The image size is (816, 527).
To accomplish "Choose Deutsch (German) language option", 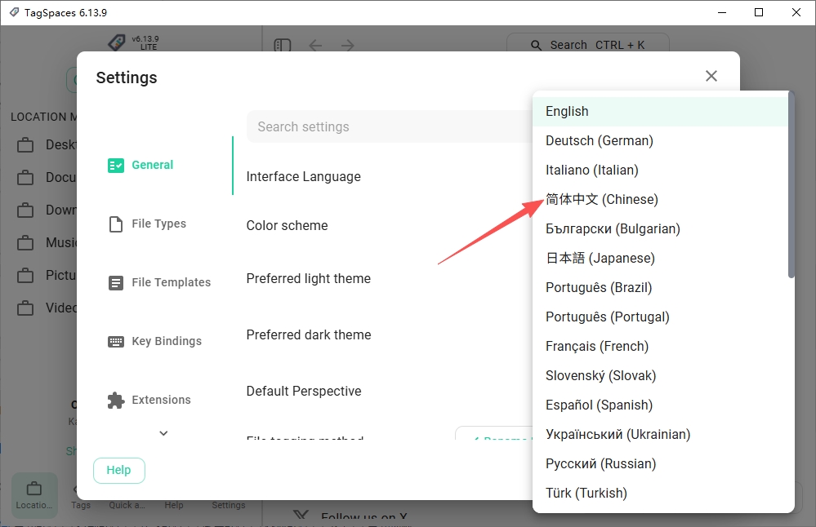I will [x=660, y=141].
